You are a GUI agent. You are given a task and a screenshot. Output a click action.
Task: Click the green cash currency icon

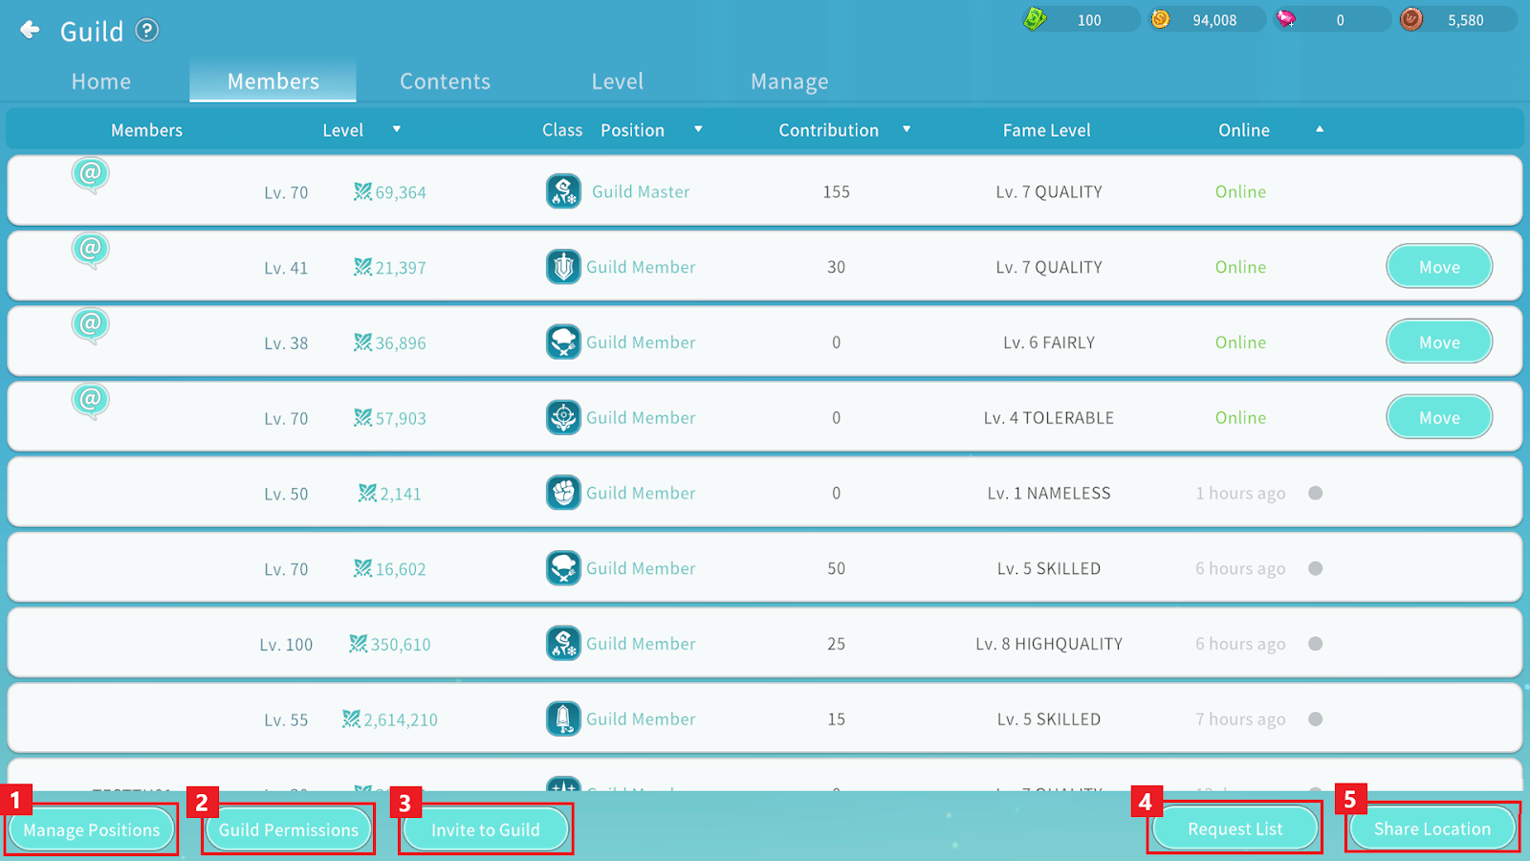point(1035,19)
